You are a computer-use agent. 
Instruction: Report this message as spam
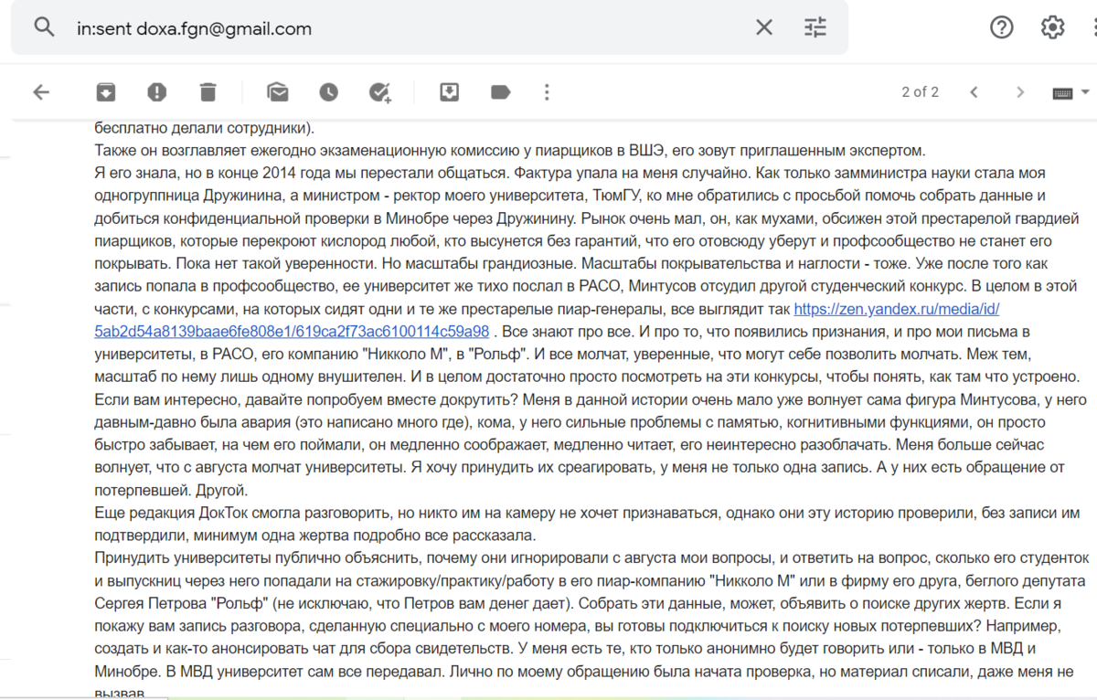click(x=157, y=91)
